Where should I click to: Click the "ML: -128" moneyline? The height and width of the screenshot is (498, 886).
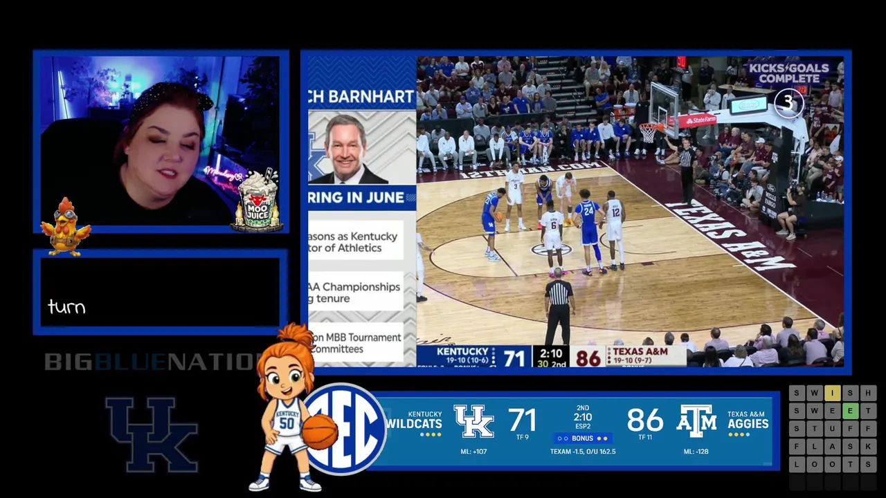click(x=696, y=452)
